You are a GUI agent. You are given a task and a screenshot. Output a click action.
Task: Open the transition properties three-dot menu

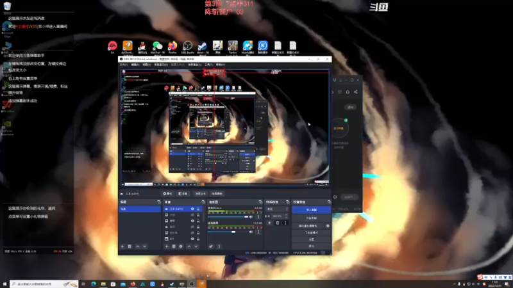tap(285, 223)
